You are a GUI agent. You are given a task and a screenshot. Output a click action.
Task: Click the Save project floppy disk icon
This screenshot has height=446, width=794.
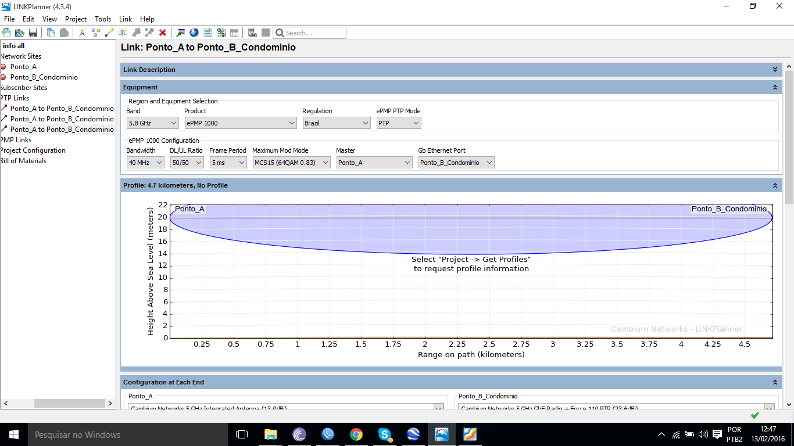click(x=33, y=33)
